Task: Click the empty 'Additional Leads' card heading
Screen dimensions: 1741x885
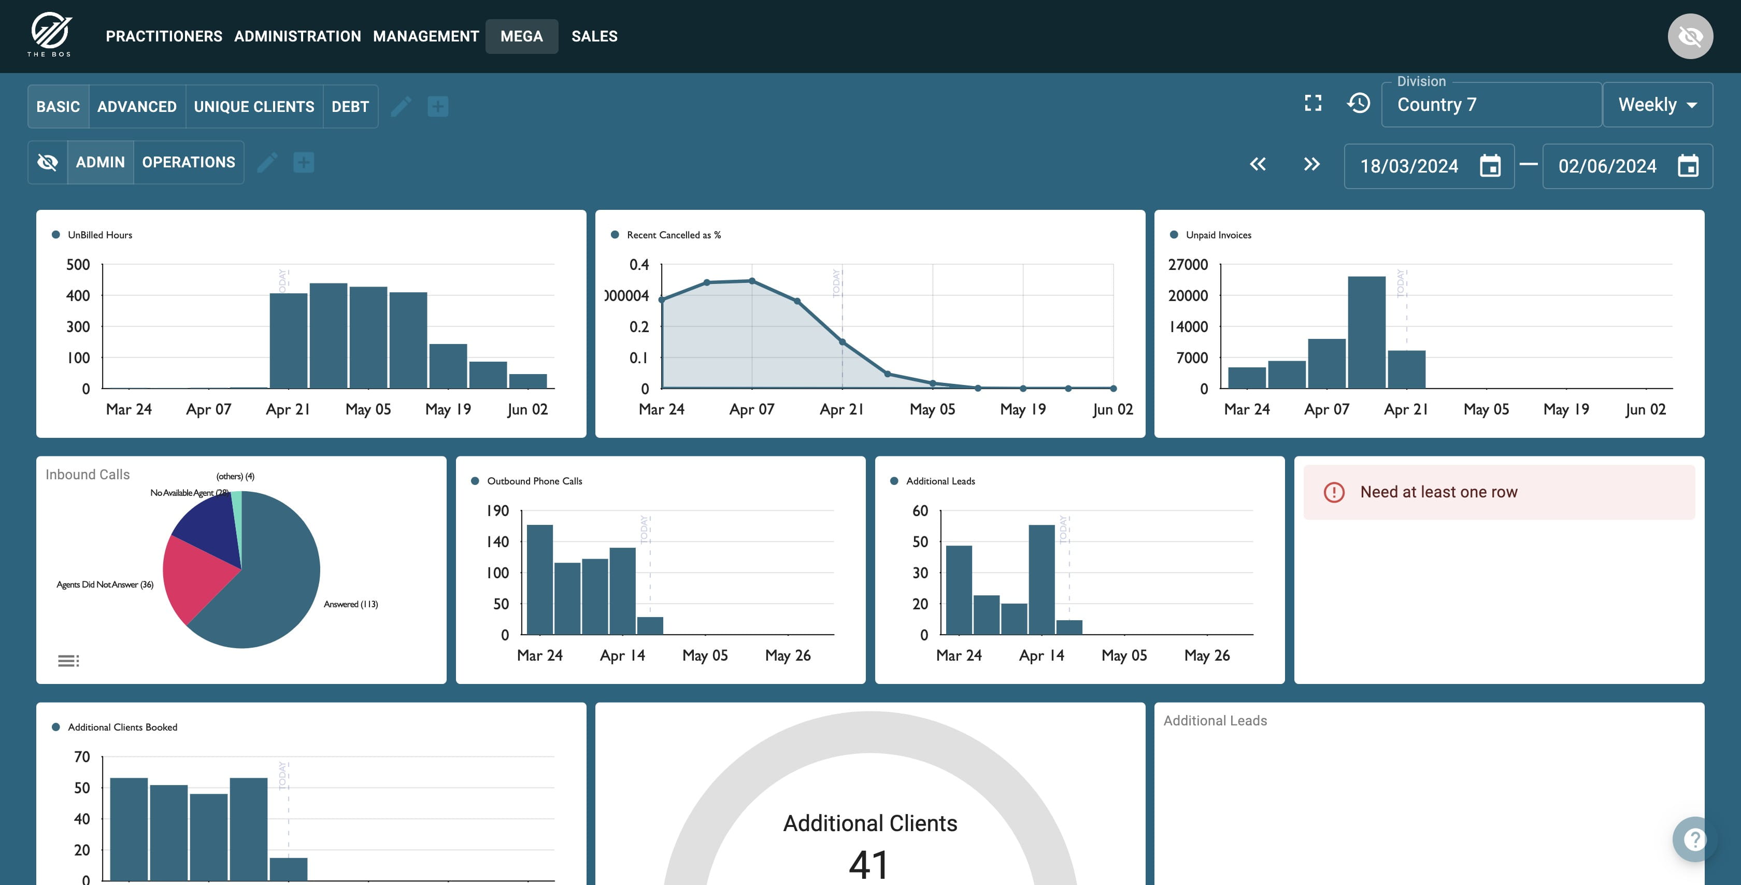Action: 1215,721
